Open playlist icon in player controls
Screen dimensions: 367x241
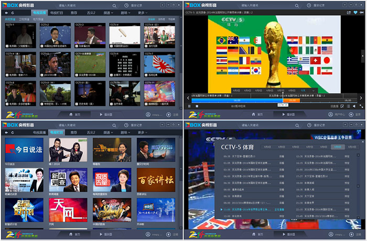click(348, 106)
